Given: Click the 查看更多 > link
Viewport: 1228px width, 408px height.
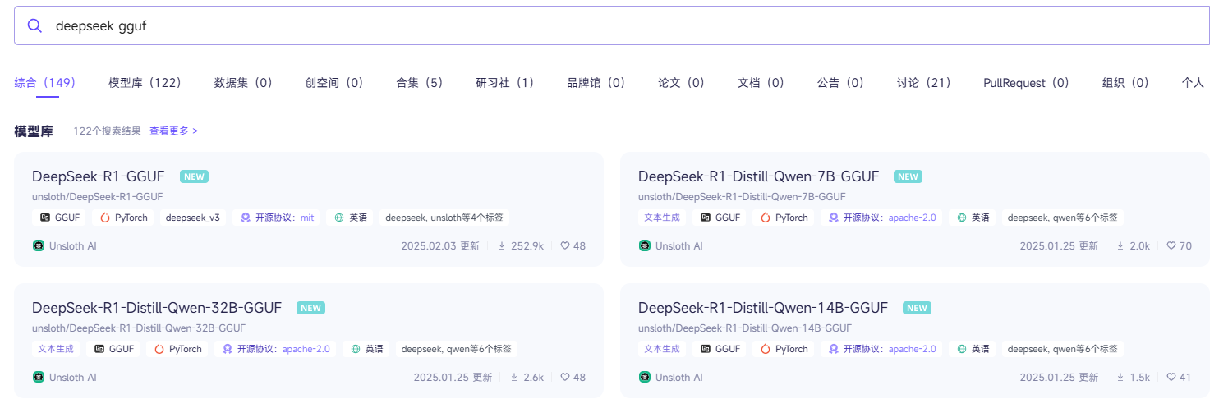Looking at the screenshot, I should 173,131.
